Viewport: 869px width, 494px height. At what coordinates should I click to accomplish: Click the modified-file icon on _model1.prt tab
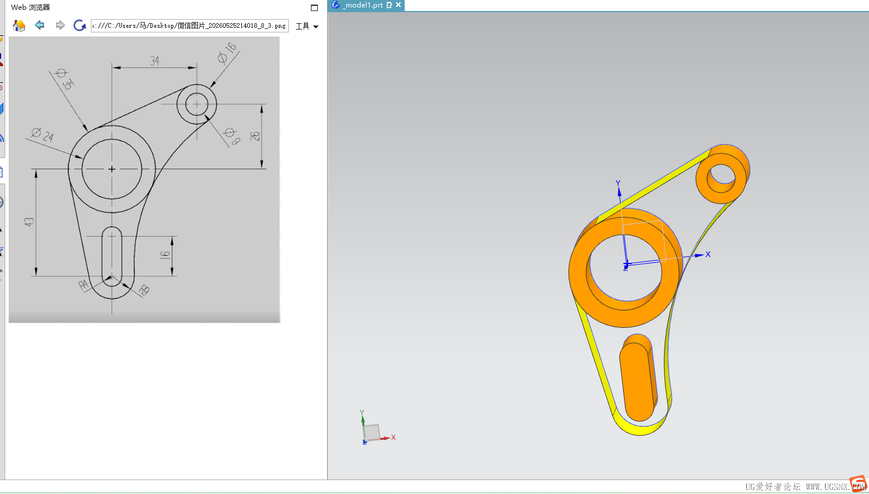[x=390, y=5]
